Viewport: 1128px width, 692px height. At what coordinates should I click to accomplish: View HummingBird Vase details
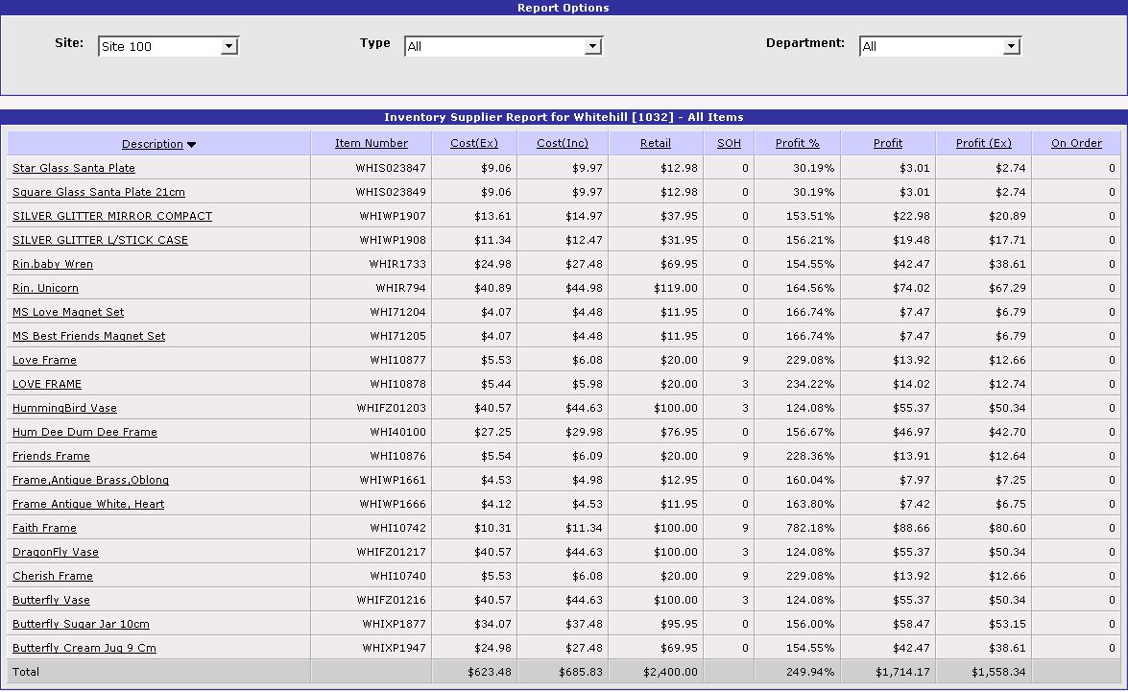tap(64, 408)
